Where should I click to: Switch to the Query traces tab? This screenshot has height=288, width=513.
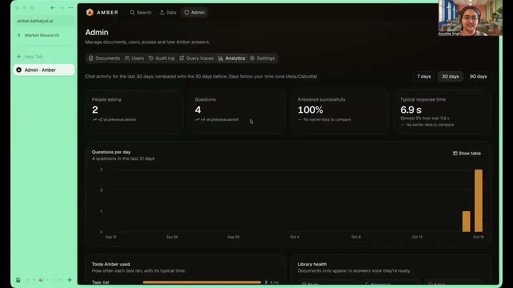(x=196, y=58)
